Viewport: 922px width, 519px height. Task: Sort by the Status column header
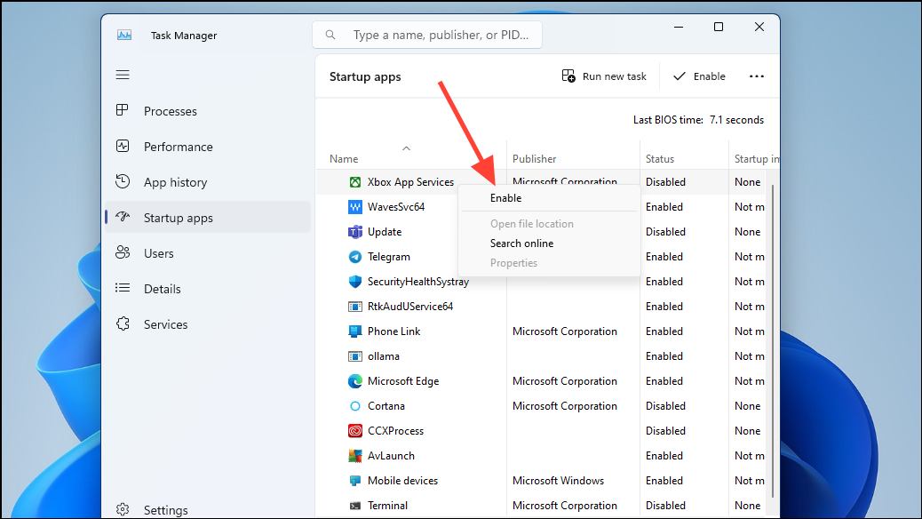pyautogui.click(x=685, y=155)
